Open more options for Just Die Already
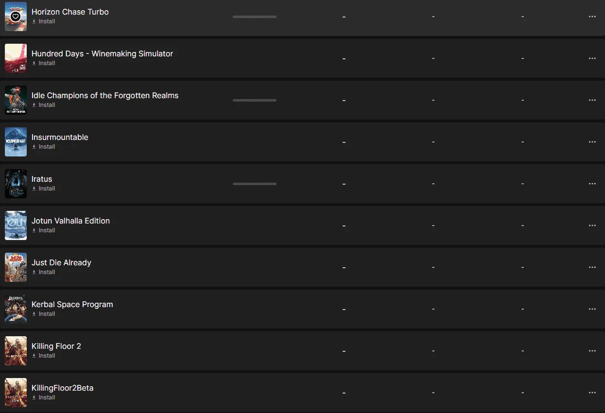This screenshot has height=413, width=605. 592,267
